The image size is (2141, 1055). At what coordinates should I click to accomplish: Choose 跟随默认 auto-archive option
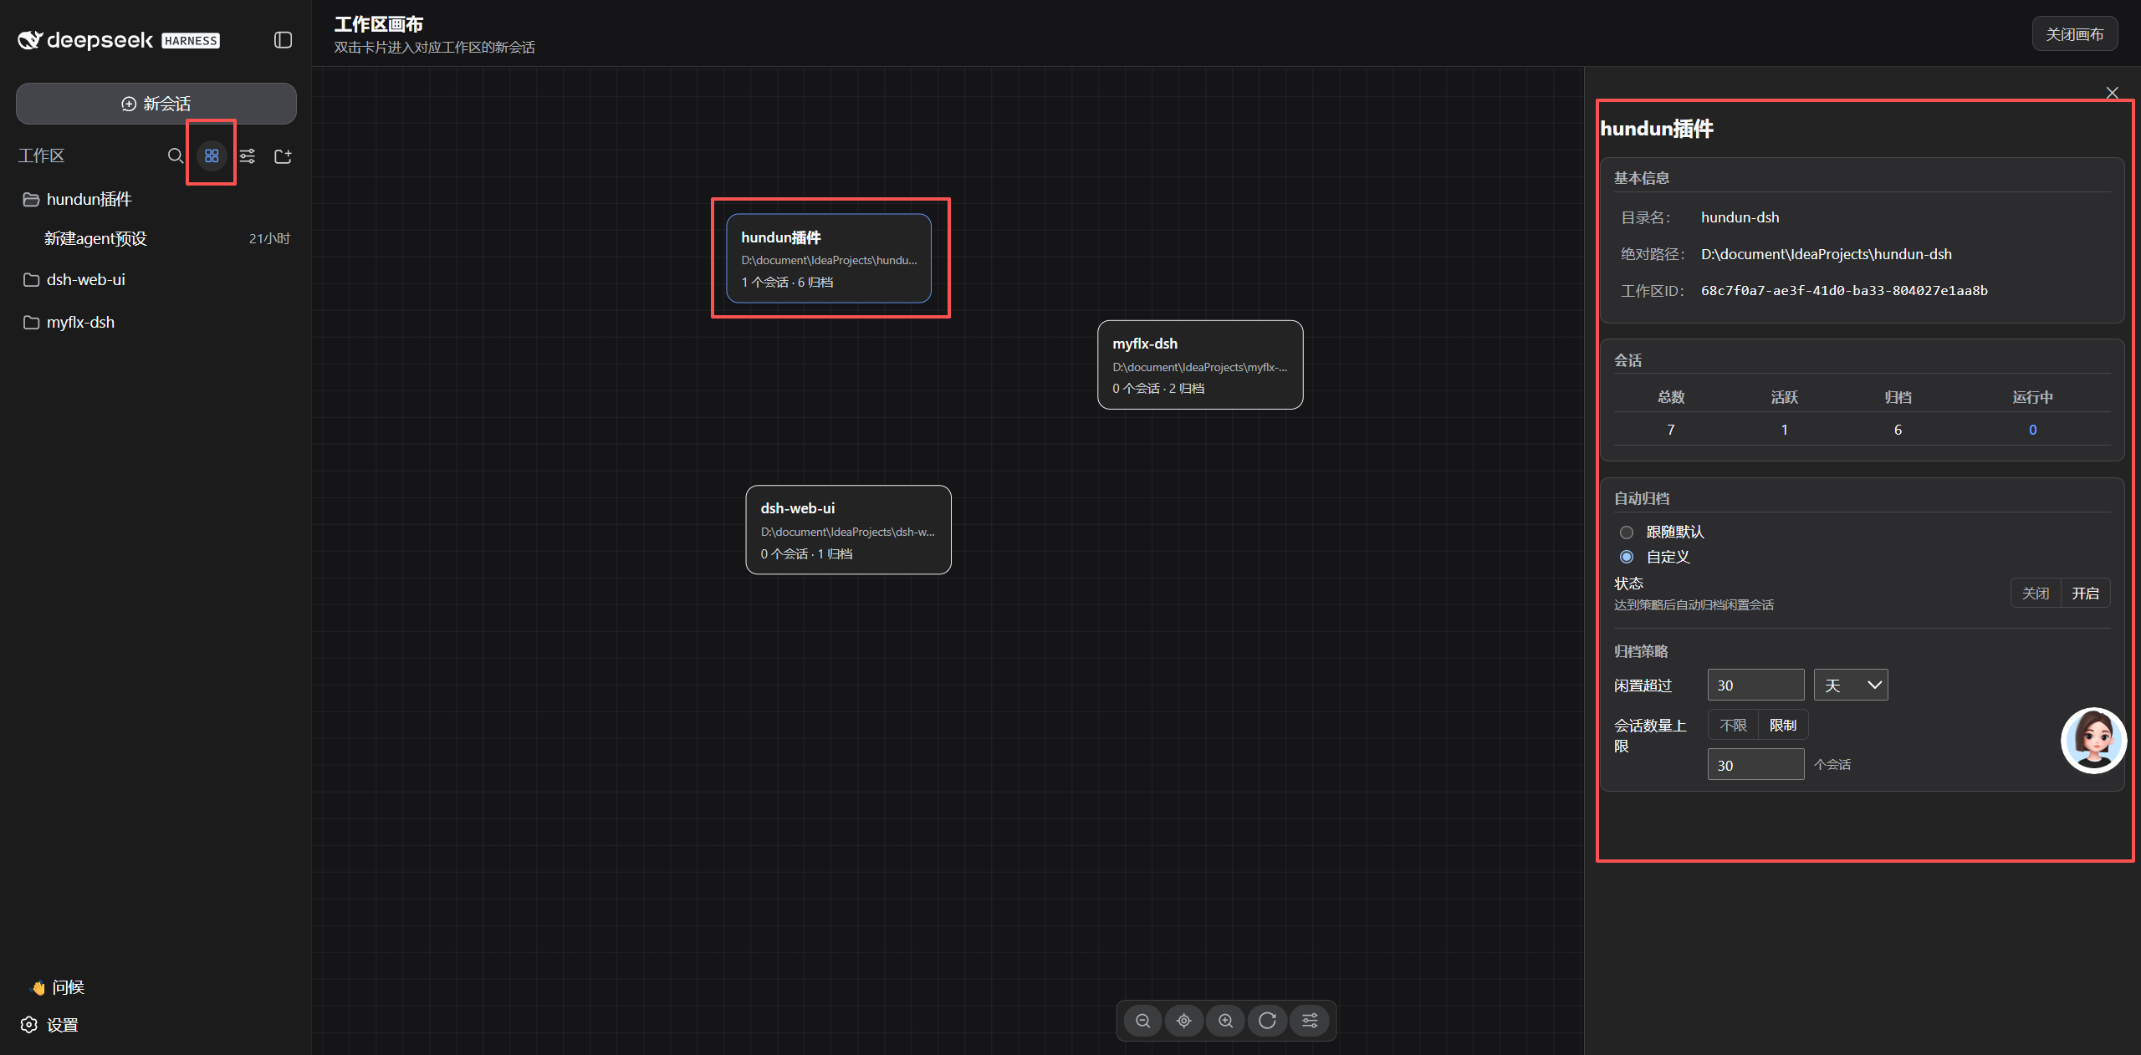1627,533
